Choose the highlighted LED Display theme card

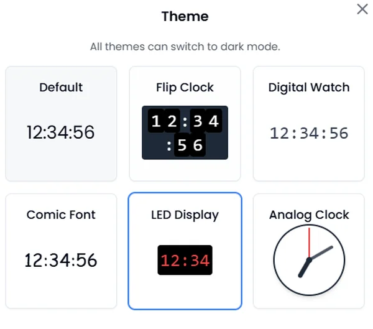(x=185, y=251)
